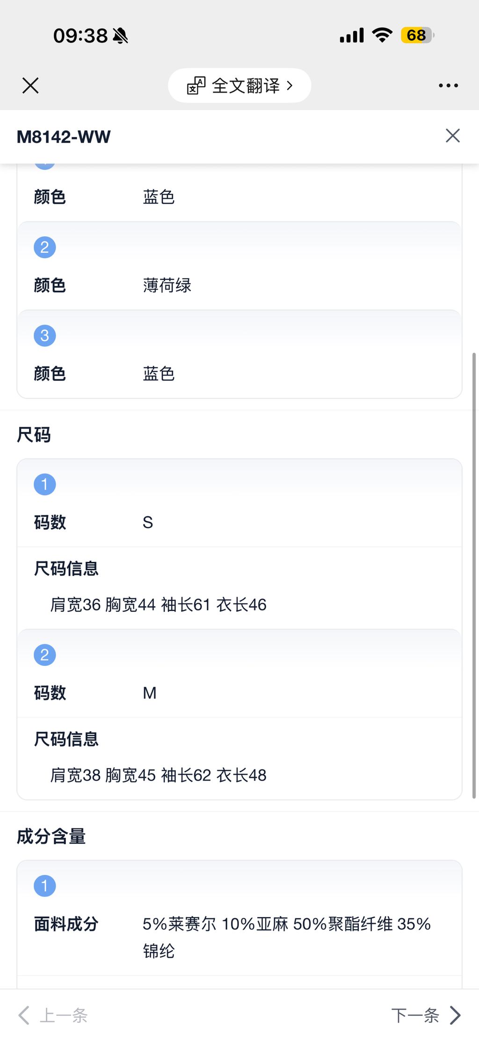Tap the number 2 badge above size M
The image size is (479, 1043).
(x=45, y=655)
